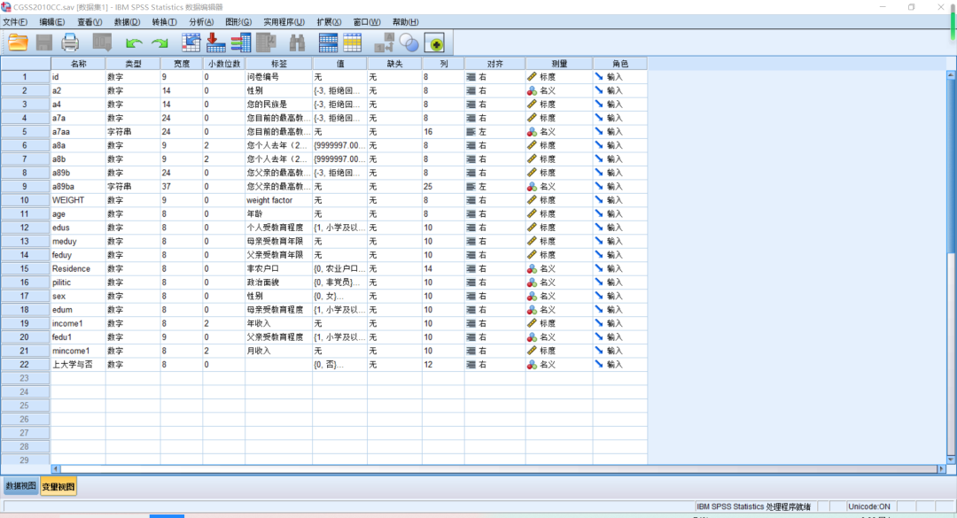Click the vertical scrollbar down arrow

click(951, 460)
